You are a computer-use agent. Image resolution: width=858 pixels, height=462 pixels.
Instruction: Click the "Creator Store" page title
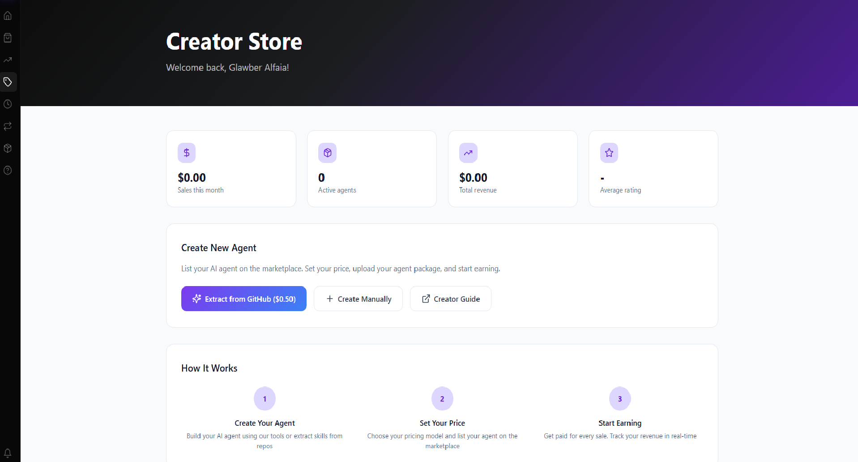point(234,42)
